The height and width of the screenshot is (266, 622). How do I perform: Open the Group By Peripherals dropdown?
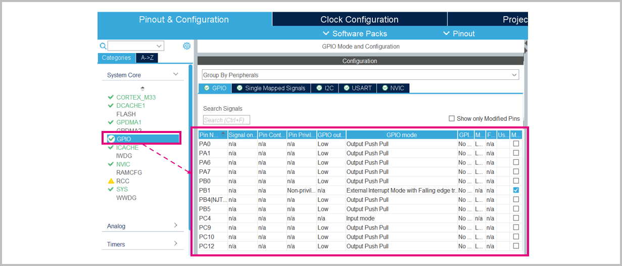click(x=360, y=75)
